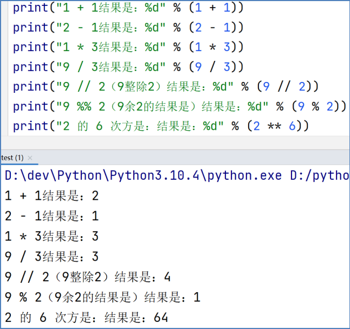Click console output line ending in 64

86,318
